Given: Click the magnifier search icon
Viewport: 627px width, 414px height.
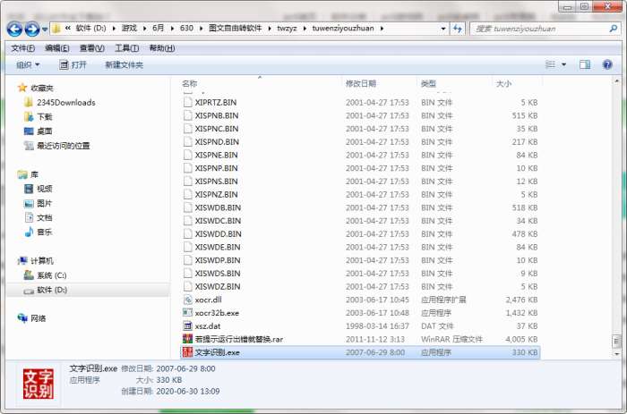Looking at the screenshot, I should pyautogui.click(x=613, y=29).
